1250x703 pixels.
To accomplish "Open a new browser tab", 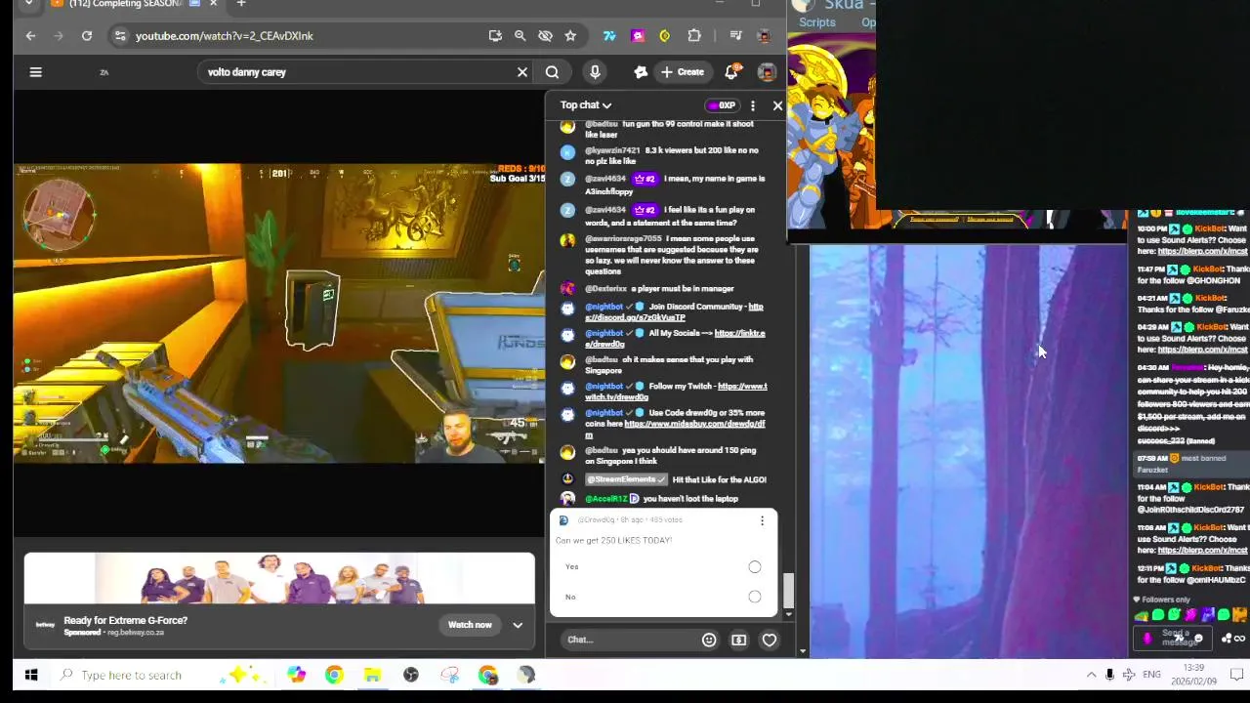I will tap(241, 4).
